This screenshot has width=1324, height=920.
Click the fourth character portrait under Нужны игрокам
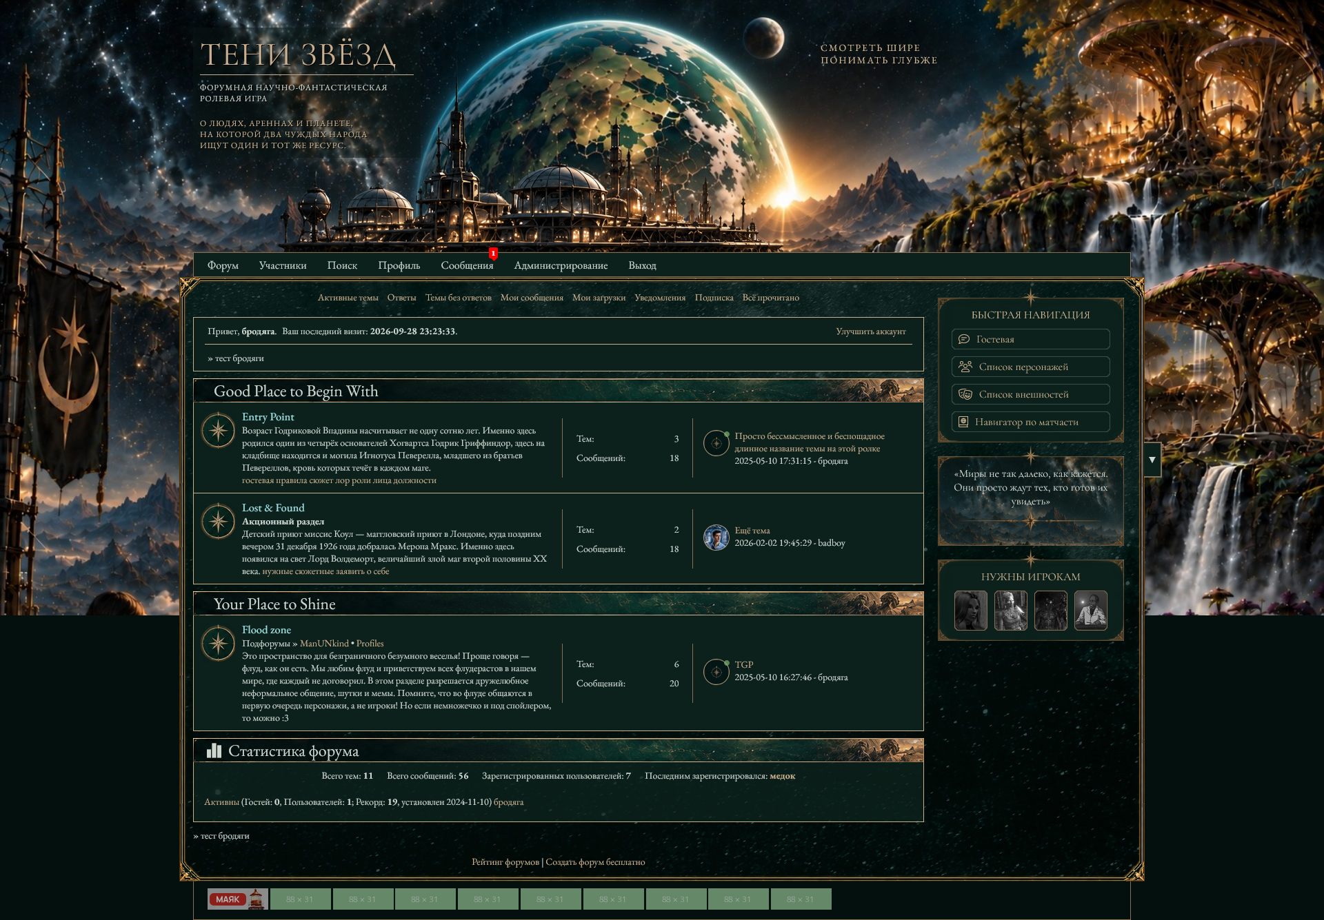tap(1091, 611)
